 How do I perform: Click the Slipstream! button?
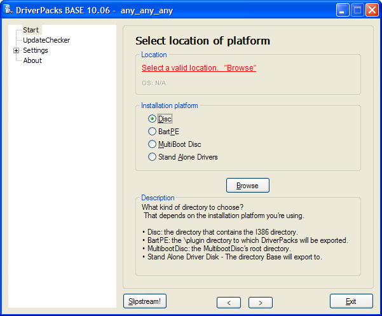point(144,301)
